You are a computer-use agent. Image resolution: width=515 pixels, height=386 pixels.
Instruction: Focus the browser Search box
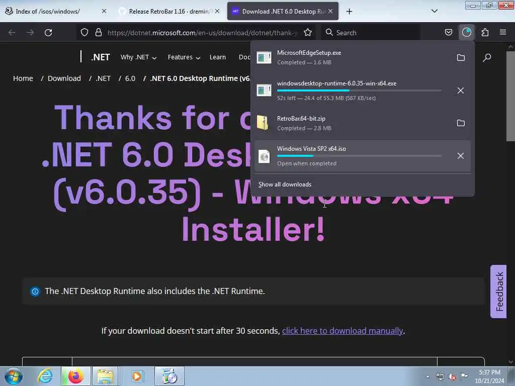point(371,33)
